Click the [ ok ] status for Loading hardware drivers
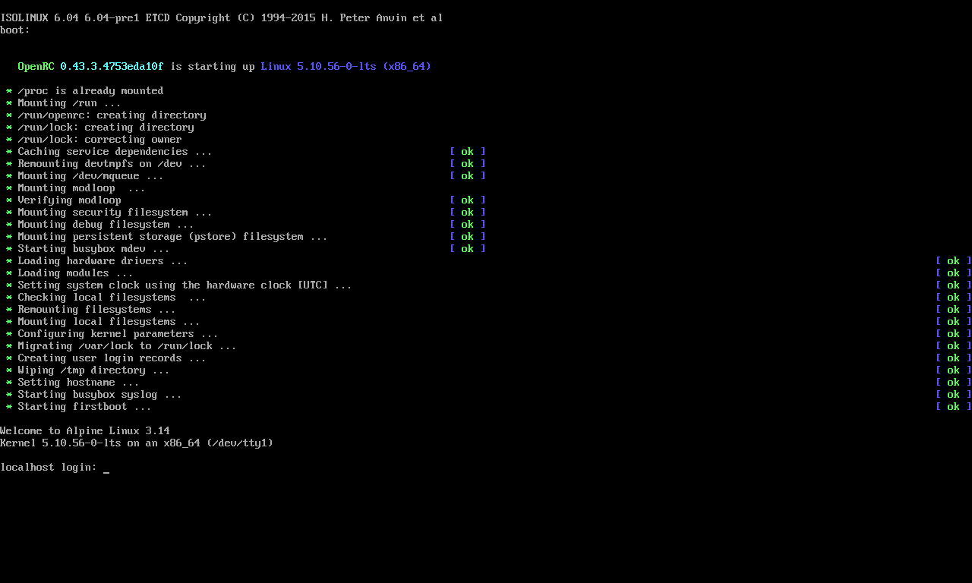 (954, 260)
